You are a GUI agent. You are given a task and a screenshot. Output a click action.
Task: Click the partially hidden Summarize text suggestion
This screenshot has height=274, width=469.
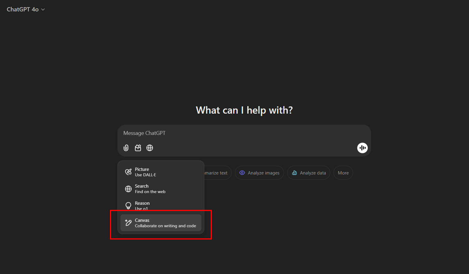(218, 173)
